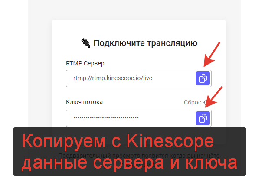The image size is (255, 182).
Task: Copy the RTMP server address
Action: 203,78
